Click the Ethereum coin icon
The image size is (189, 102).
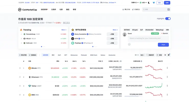coord(30,77)
